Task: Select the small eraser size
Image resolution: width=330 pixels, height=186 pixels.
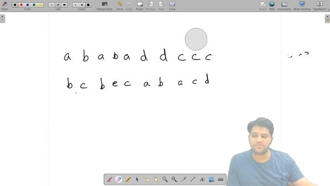Action: [x=76, y=5]
